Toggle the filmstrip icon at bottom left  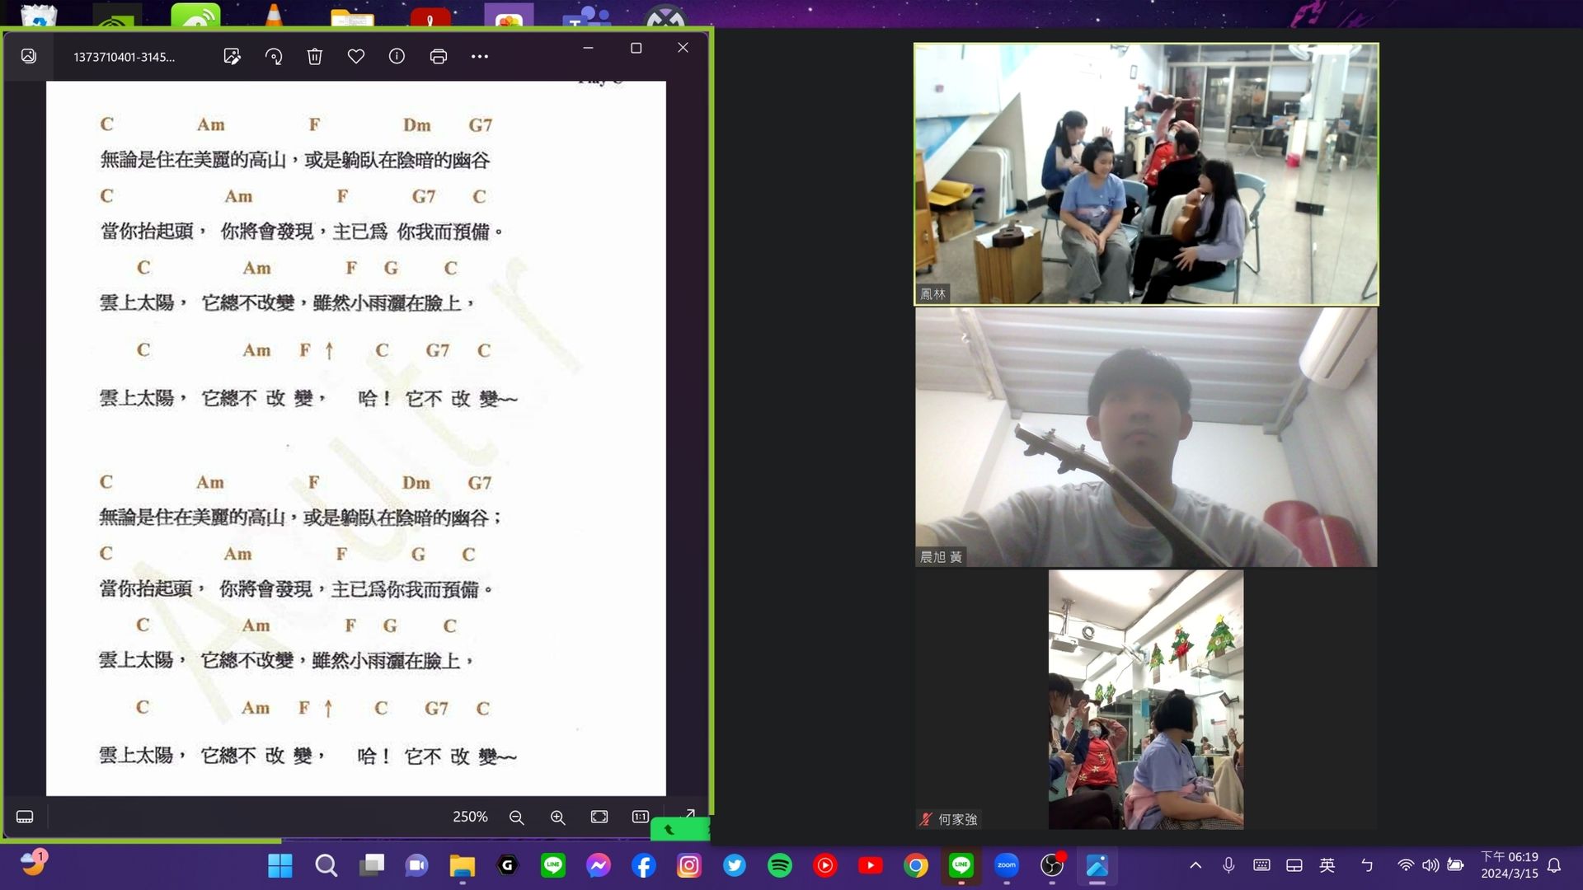(x=25, y=817)
